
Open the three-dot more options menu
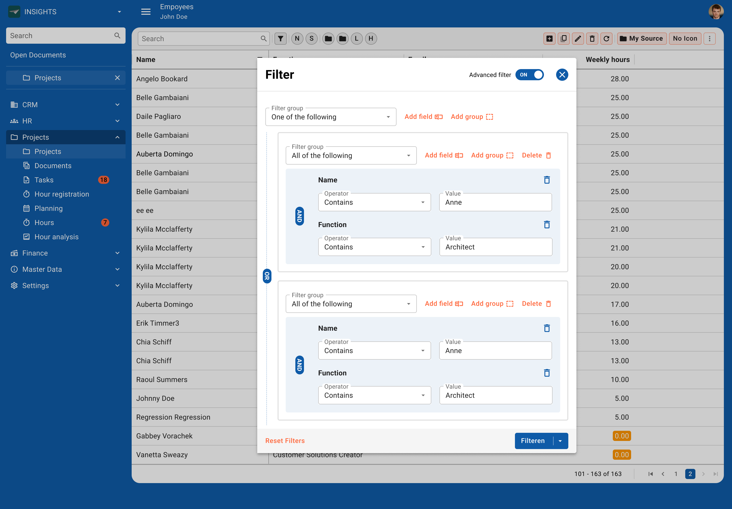coord(709,39)
